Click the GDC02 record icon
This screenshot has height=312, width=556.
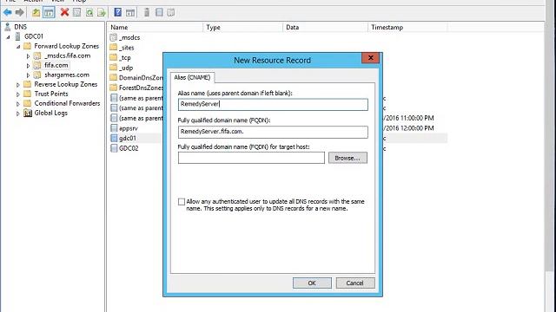[114, 148]
